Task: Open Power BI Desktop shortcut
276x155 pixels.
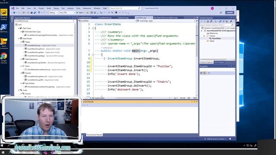Action: [x=4, y=15]
